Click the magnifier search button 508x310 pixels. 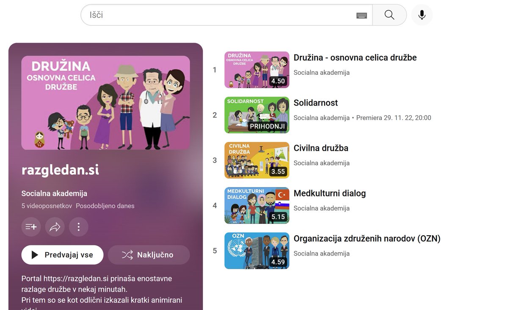(389, 15)
